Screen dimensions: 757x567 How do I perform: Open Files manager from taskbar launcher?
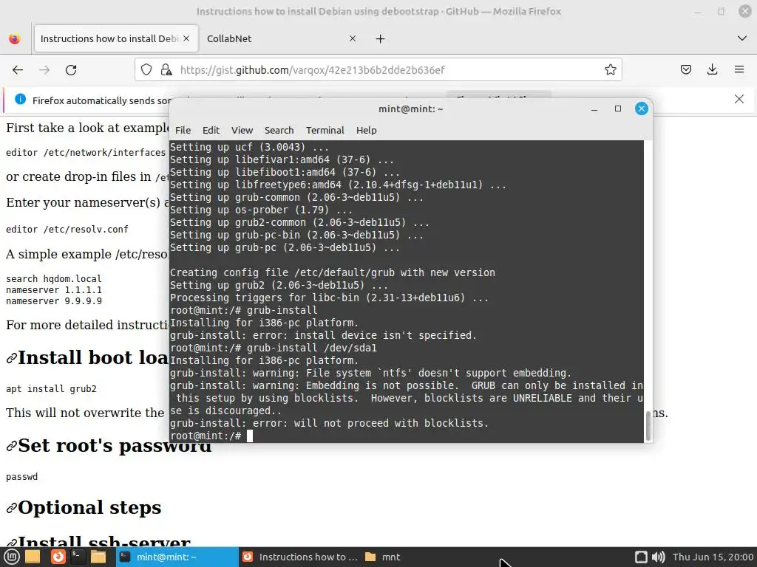(x=98, y=557)
